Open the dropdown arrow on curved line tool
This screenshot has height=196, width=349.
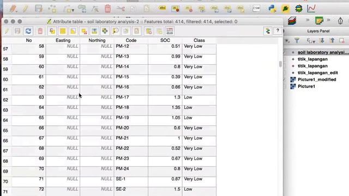(73, 10)
